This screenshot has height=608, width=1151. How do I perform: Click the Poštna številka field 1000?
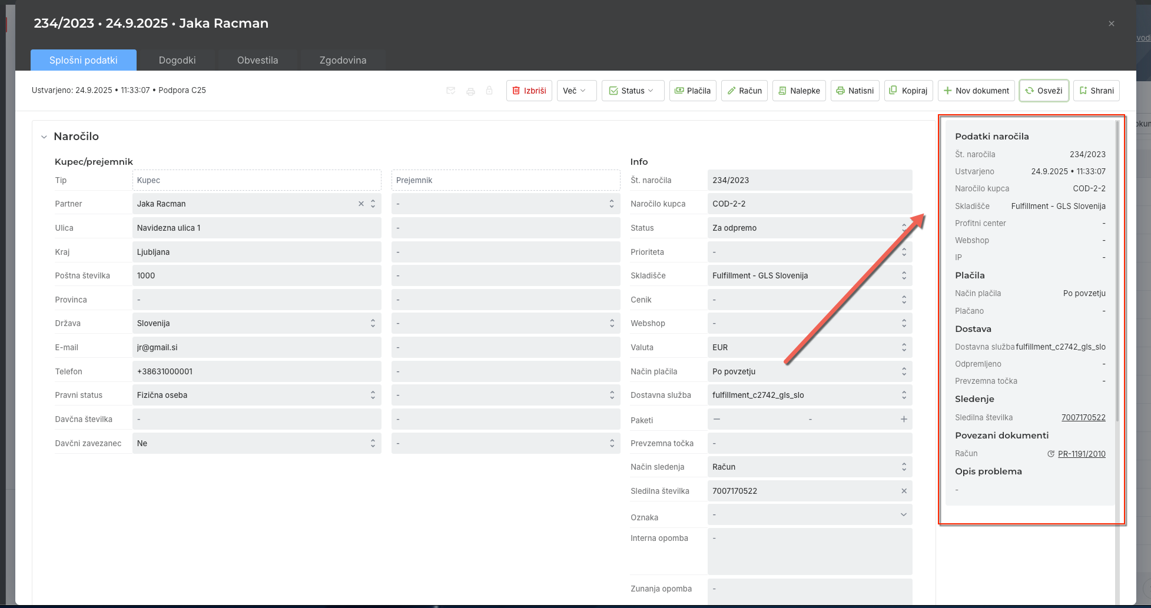(x=257, y=275)
